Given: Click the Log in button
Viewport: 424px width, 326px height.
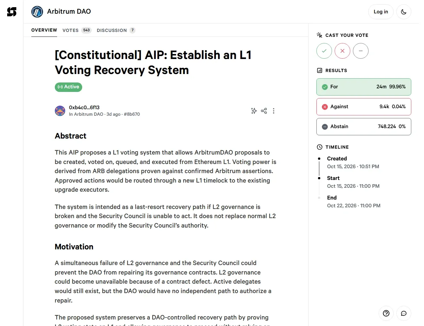Looking at the screenshot, I should tap(381, 12).
